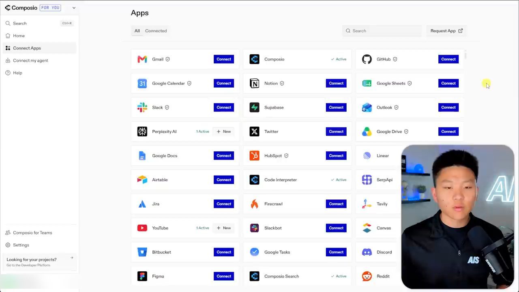Connect the Gmail app
This screenshot has width=519, height=292.
pos(224,59)
